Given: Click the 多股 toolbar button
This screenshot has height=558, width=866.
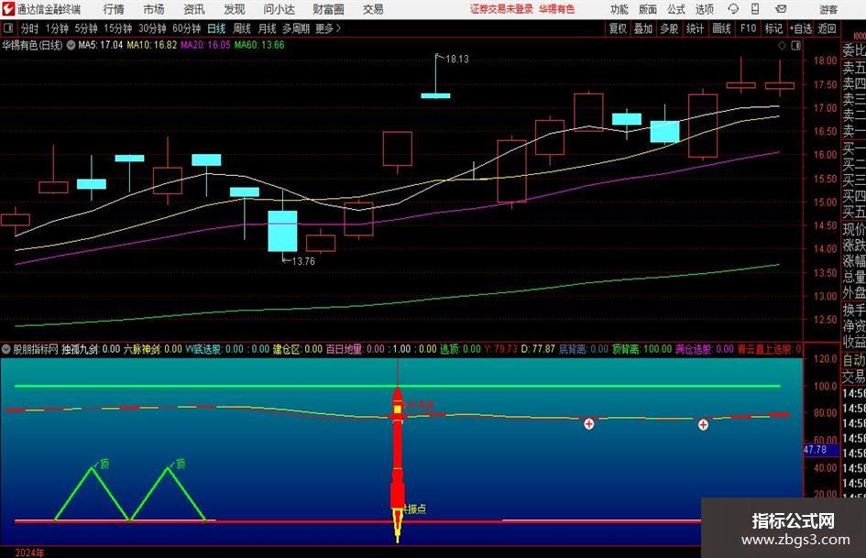Looking at the screenshot, I should [668, 28].
